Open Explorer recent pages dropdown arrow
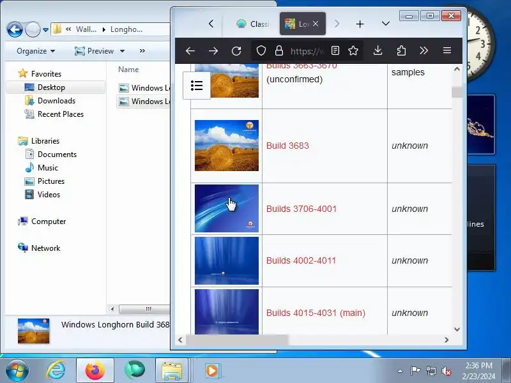Image resolution: width=511 pixels, height=383 pixels. point(45,30)
